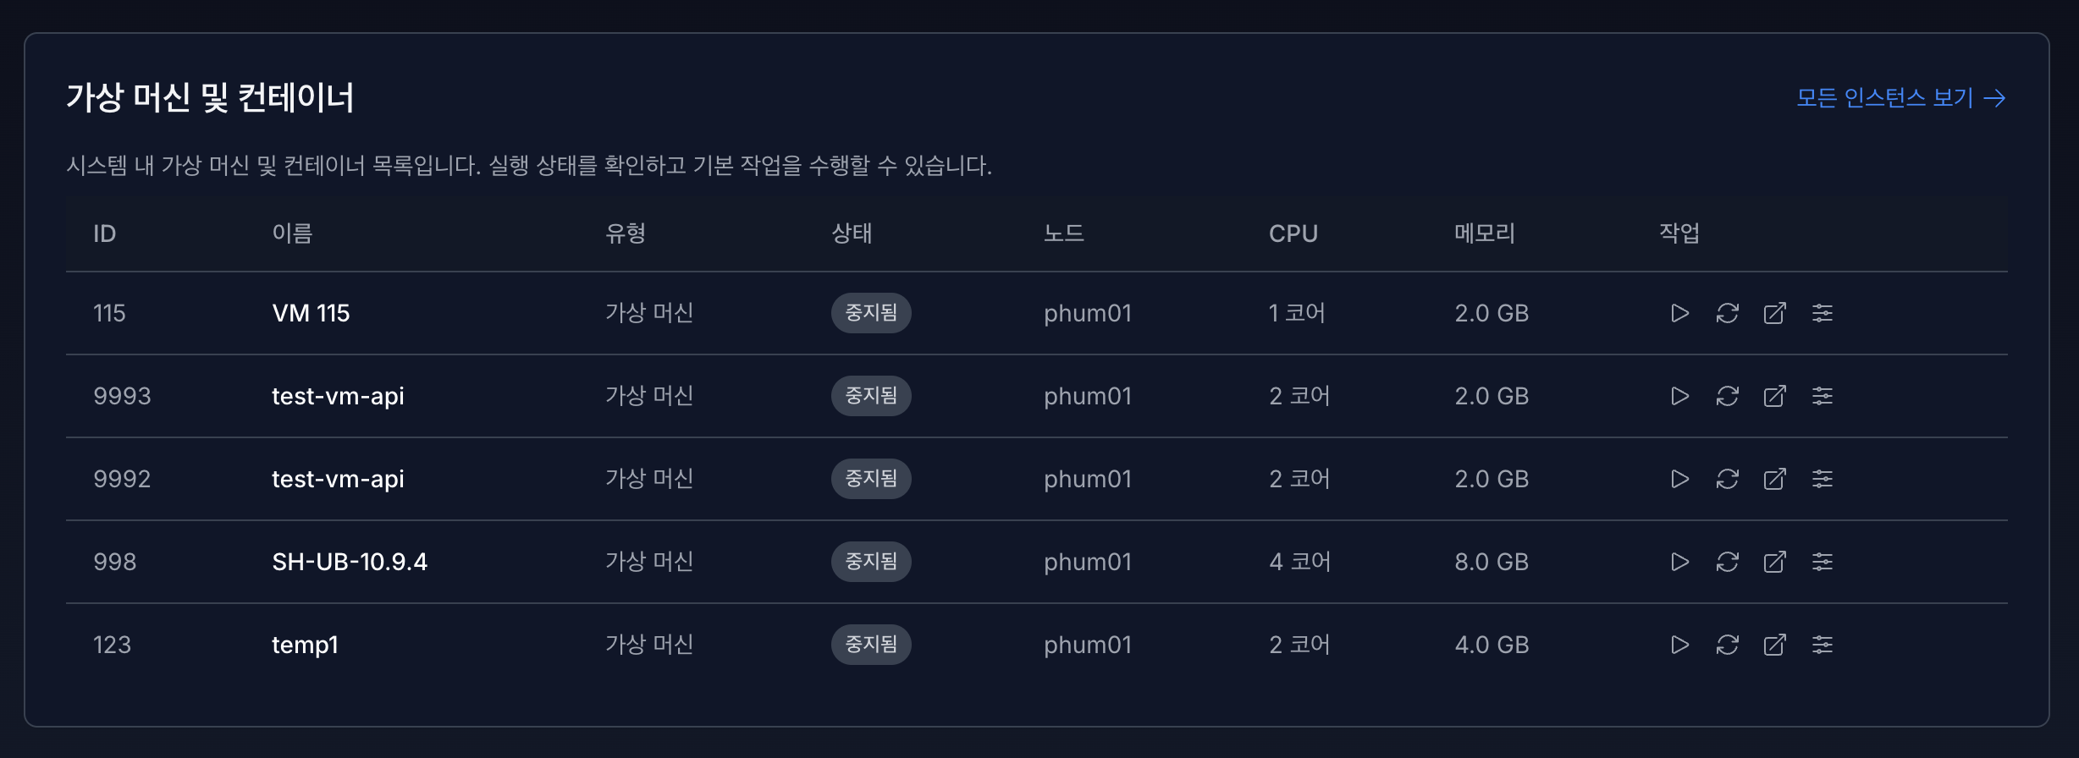
Task: Start the SH-UB-10.9.4 virtual machine
Action: (x=1680, y=561)
